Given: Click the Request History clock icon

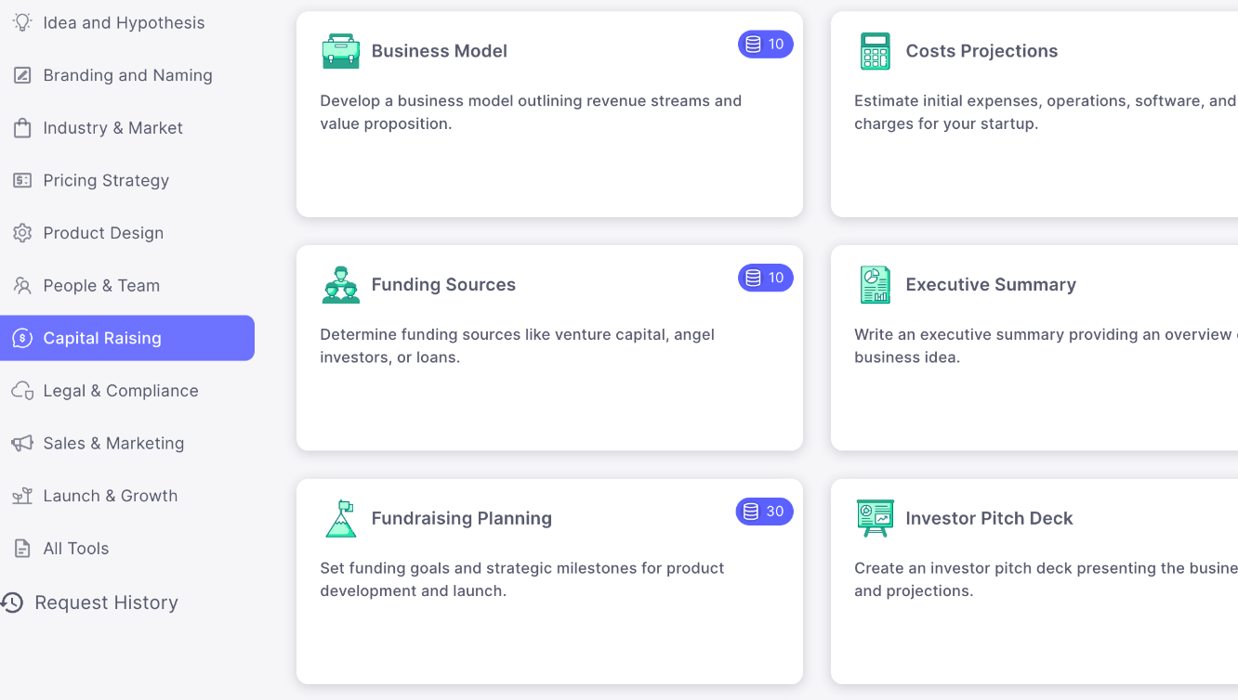Looking at the screenshot, I should coord(12,603).
